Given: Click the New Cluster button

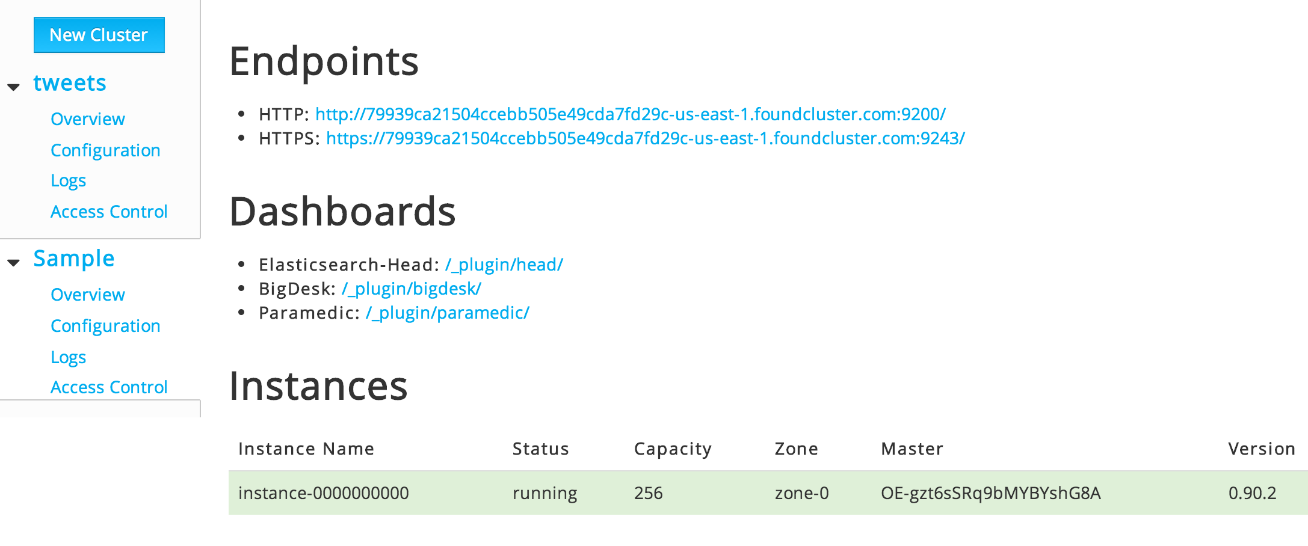Looking at the screenshot, I should coord(99,35).
